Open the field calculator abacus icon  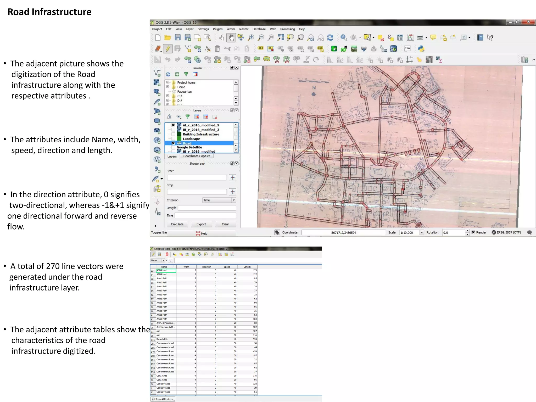click(410, 38)
